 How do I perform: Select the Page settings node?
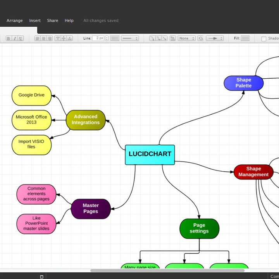pos(199,229)
